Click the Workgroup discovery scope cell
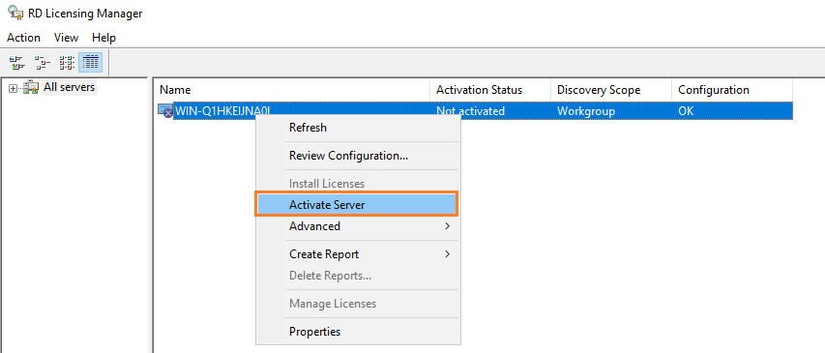The height and width of the screenshot is (353, 825). tap(585, 111)
